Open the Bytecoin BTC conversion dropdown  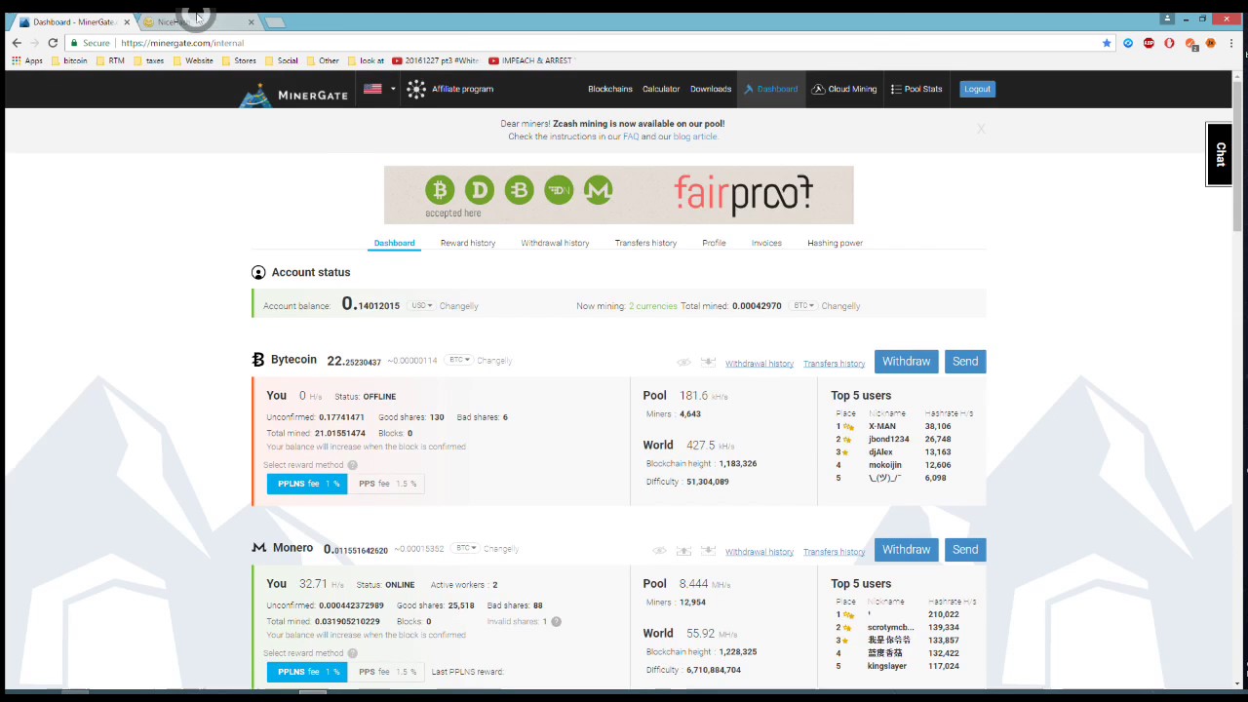click(458, 361)
